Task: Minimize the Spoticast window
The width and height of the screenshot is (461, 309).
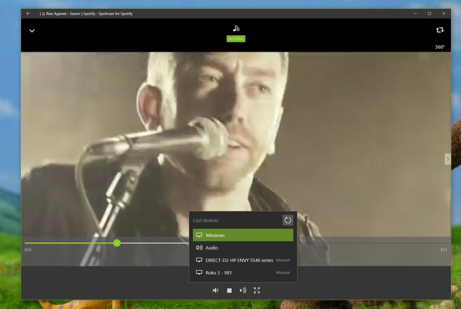Action: (x=415, y=14)
